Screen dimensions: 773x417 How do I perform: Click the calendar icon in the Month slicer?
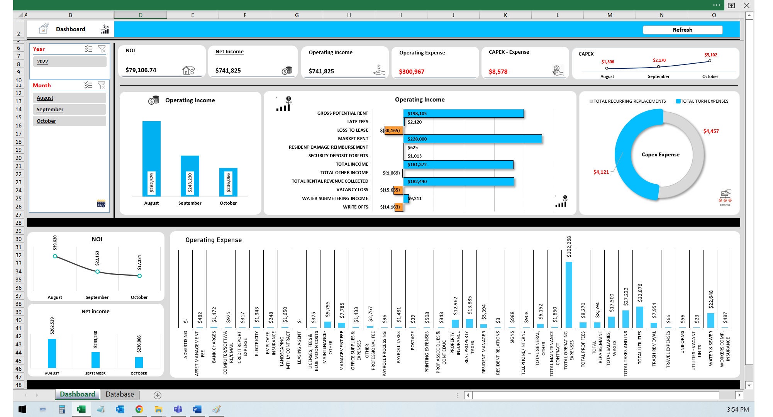(x=101, y=203)
